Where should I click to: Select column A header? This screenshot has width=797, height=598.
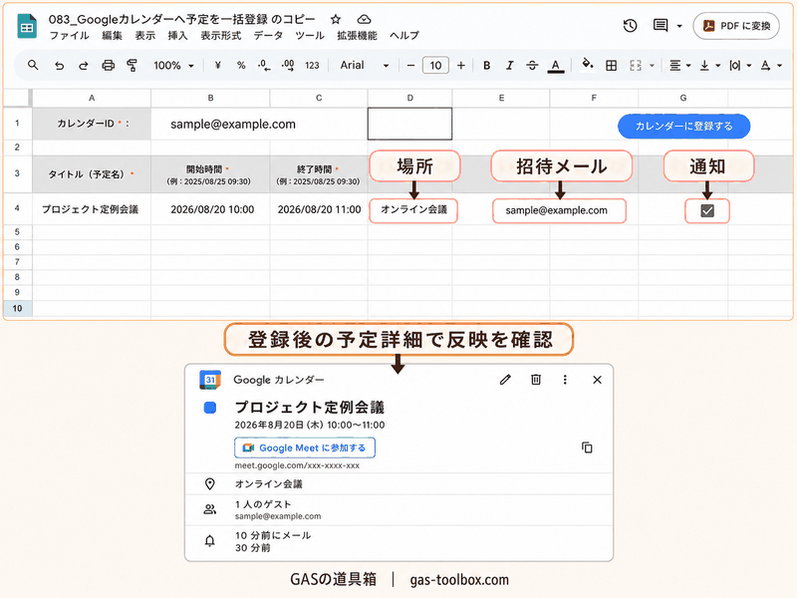click(x=92, y=98)
